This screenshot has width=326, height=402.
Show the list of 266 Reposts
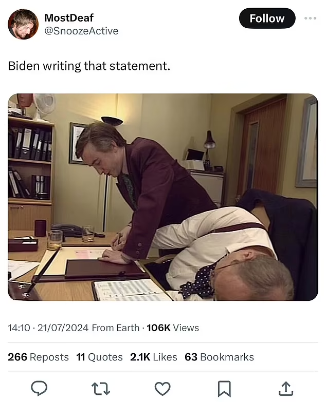point(38,357)
